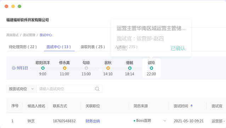Screen dimensions: 226x128
Task: Click 已确认 status in the tooltip
Action: [178, 48]
